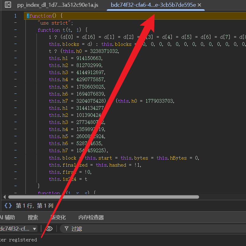This screenshot has height=246, width=246.
Task: Click the value 1694076839 in code
Action: [90, 94]
